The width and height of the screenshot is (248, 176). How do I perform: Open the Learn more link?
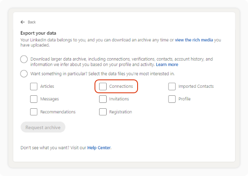(167, 64)
